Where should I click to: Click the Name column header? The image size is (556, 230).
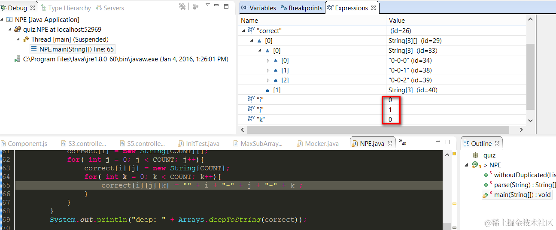click(x=313, y=21)
